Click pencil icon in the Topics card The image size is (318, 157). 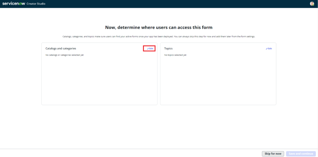[x=266, y=49]
